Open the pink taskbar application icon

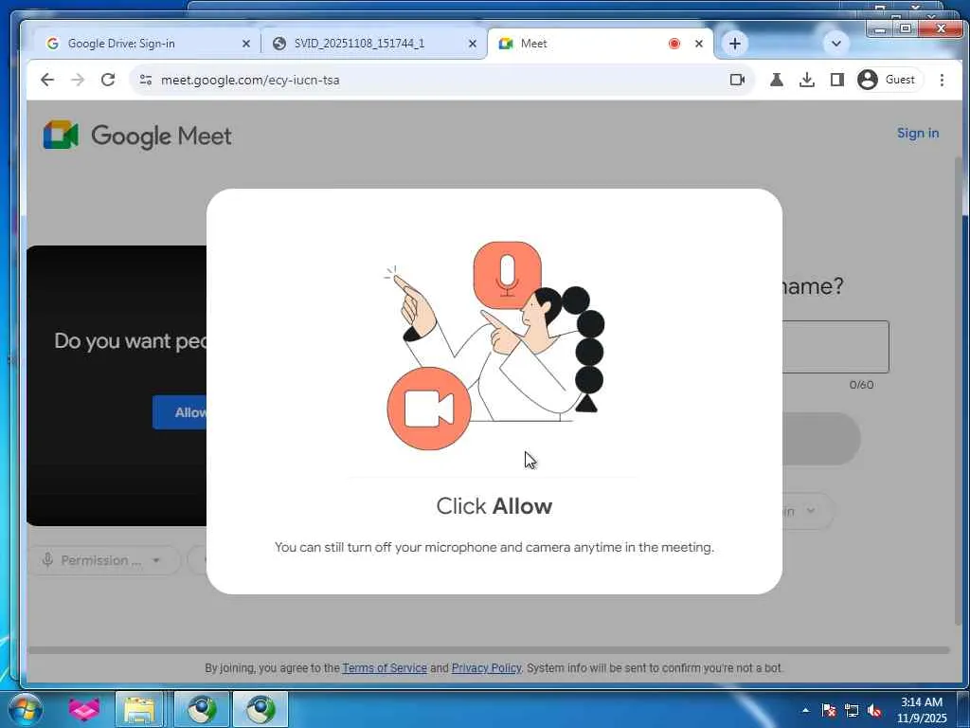tap(84, 709)
